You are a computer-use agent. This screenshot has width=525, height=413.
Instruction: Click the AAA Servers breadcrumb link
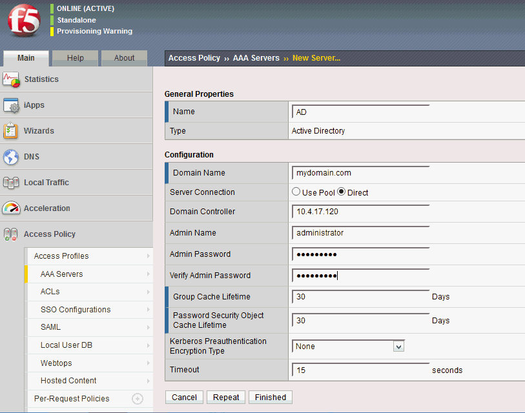click(x=256, y=58)
